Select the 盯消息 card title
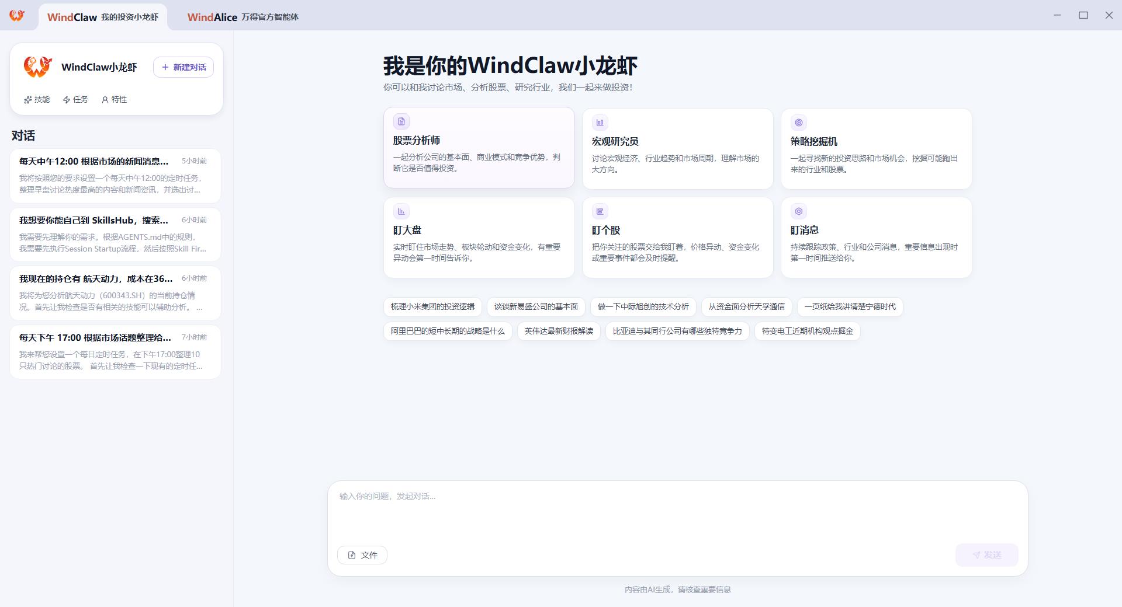This screenshot has height=607, width=1122. (x=805, y=230)
